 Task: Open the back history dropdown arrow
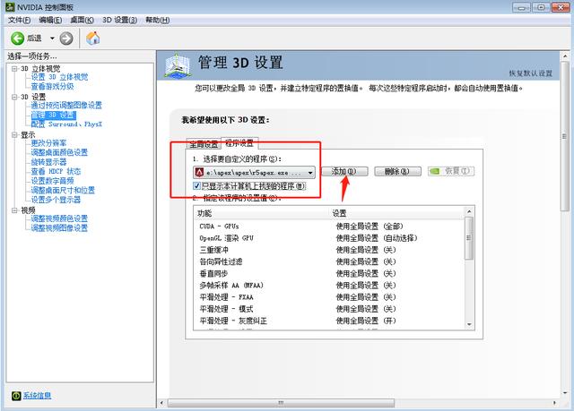point(52,39)
